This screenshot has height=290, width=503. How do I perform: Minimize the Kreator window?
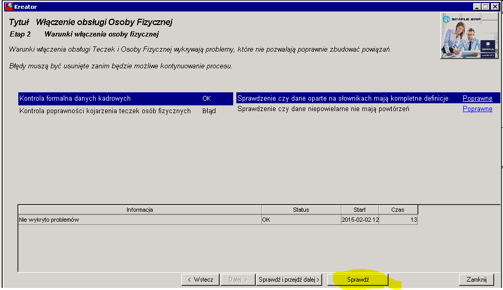tap(477, 6)
